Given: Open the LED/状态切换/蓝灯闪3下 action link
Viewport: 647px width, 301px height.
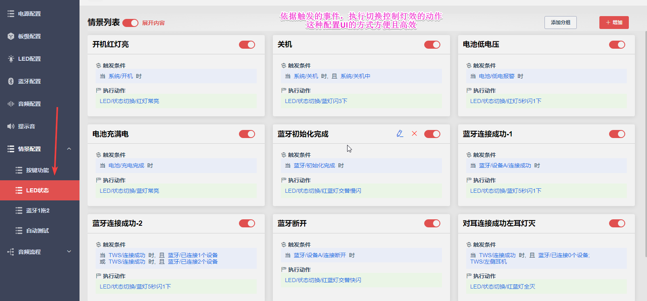Looking at the screenshot, I should pos(316,101).
